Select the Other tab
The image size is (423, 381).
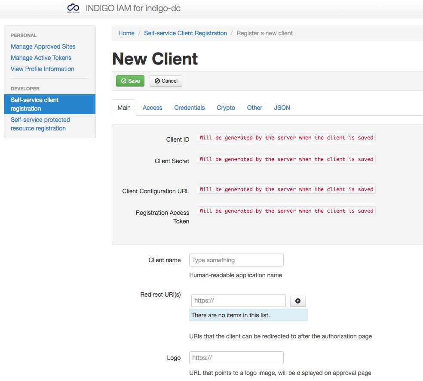[x=254, y=108]
